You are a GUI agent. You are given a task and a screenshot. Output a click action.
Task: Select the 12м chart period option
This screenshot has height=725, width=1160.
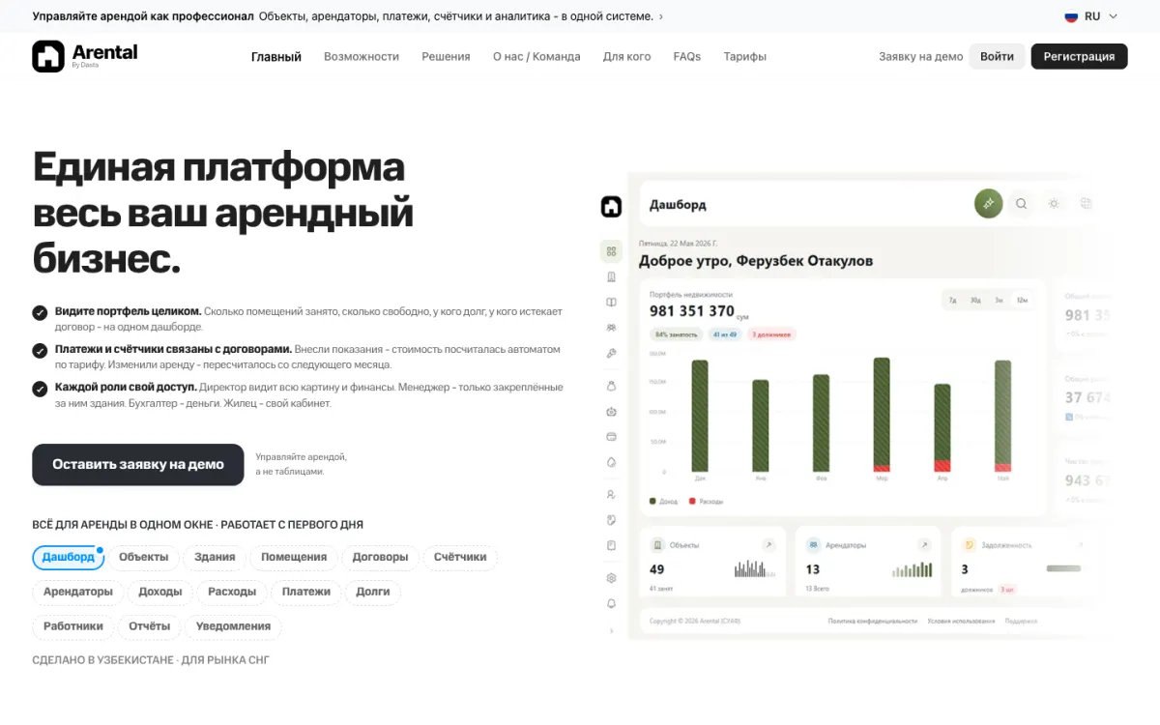1022,301
